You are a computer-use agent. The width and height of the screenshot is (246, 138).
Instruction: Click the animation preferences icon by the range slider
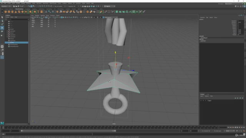(244, 131)
